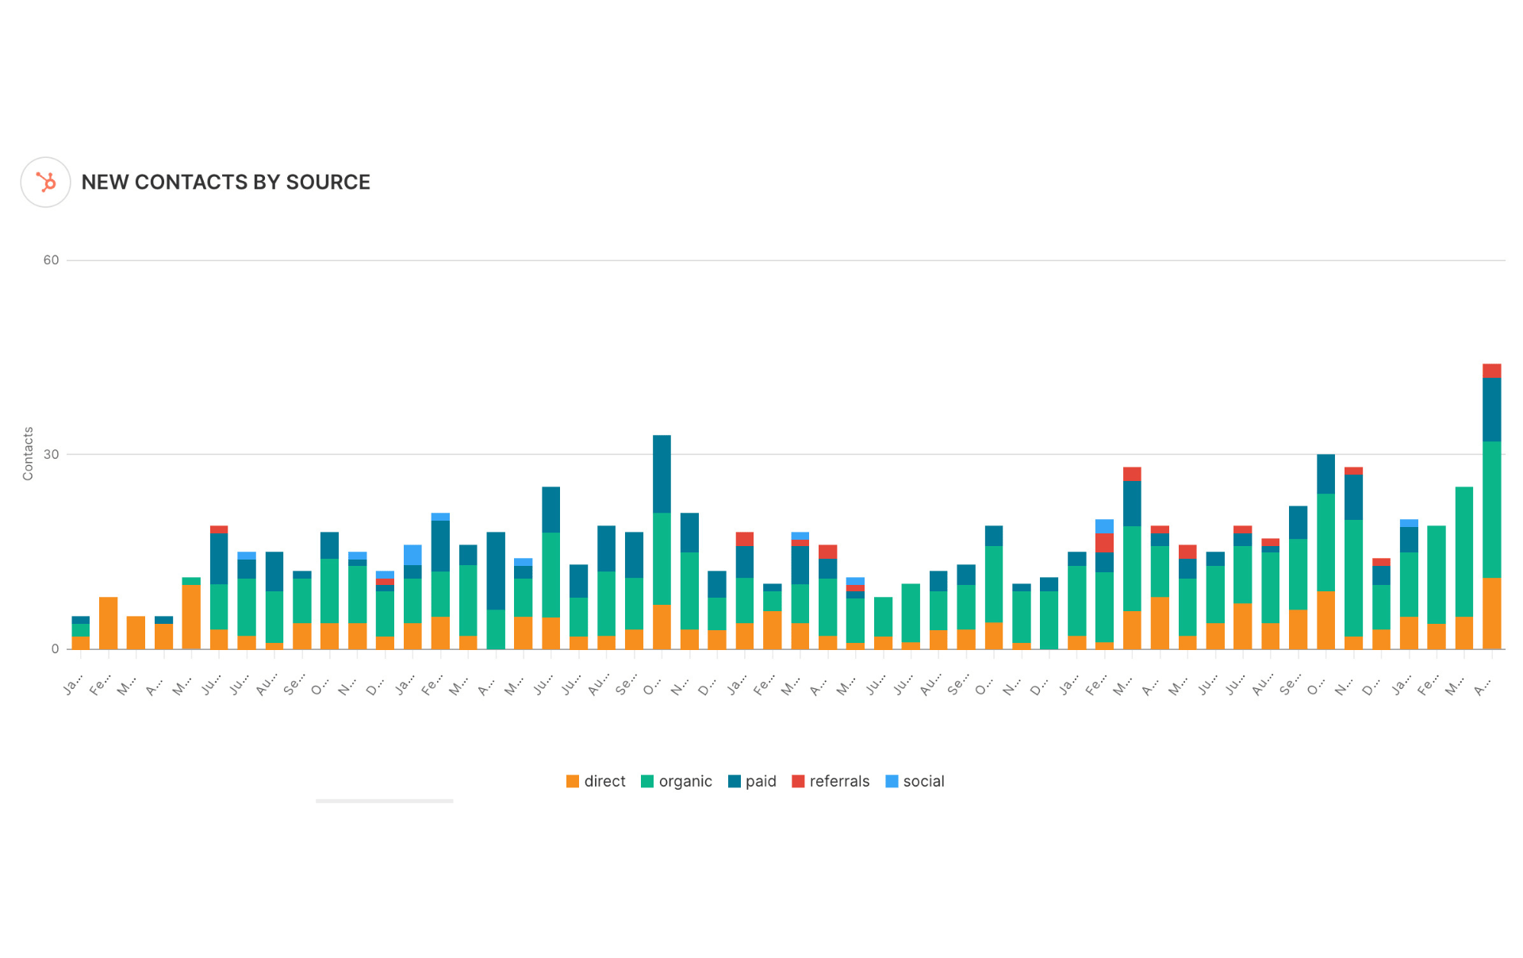Click the very first bar's orange direct segment
1523x958 pixels.
point(80,643)
